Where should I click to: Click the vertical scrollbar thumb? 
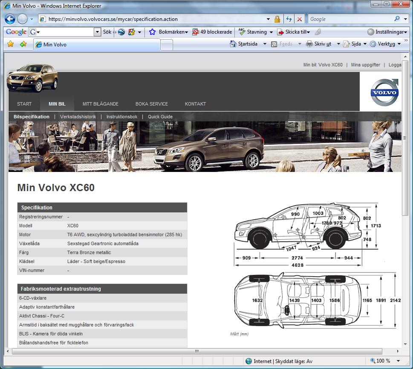(405, 138)
